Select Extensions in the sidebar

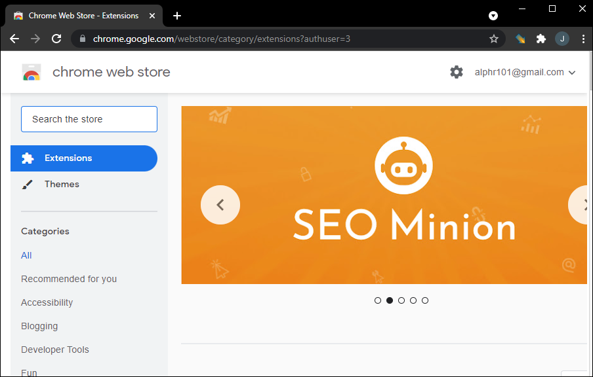(84, 158)
